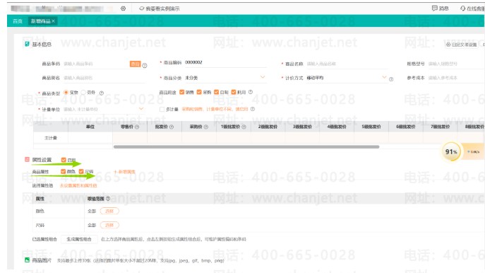Toggle the 尺码 attribute checkbox
Image resolution: width=485 pixels, height=273 pixels.
[81, 171]
